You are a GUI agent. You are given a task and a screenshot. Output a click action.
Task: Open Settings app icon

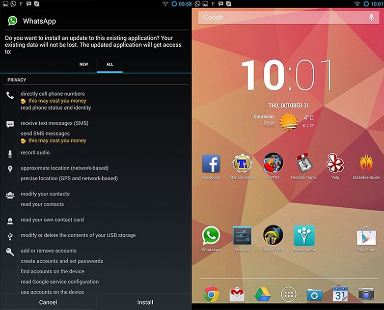(x=242, y=235)
